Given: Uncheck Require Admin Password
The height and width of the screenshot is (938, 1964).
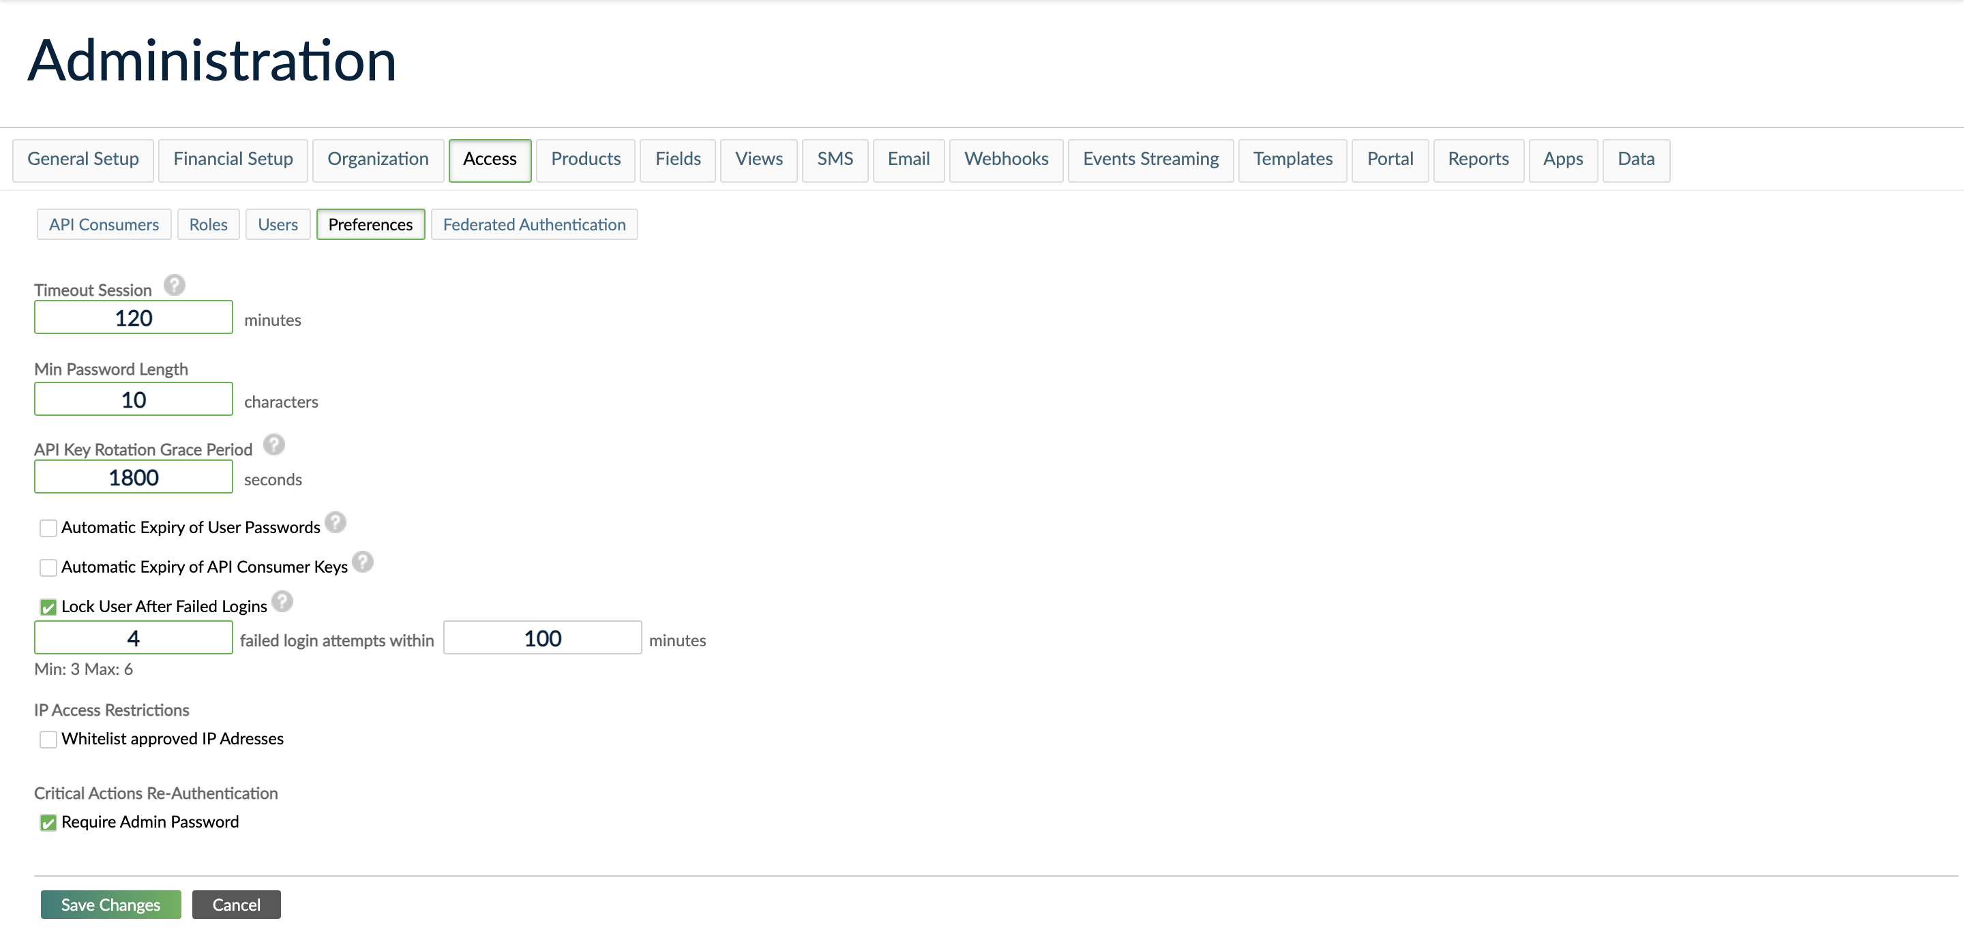Looking at the screenshot, I should (48, 822).
